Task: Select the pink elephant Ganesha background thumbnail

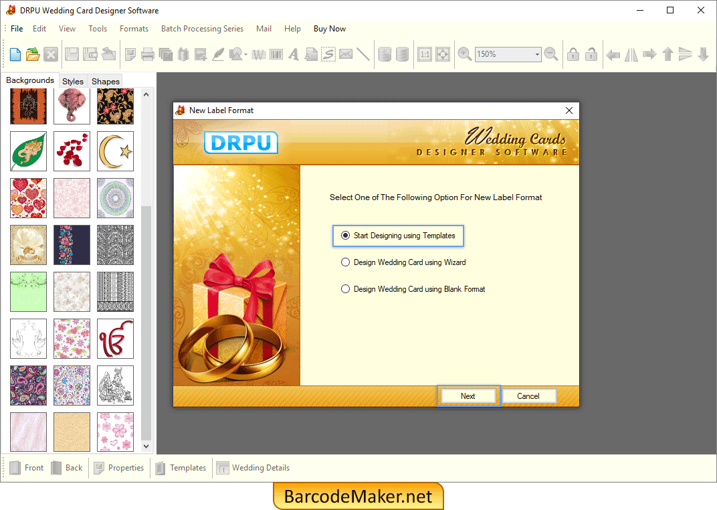Action: 72,106
